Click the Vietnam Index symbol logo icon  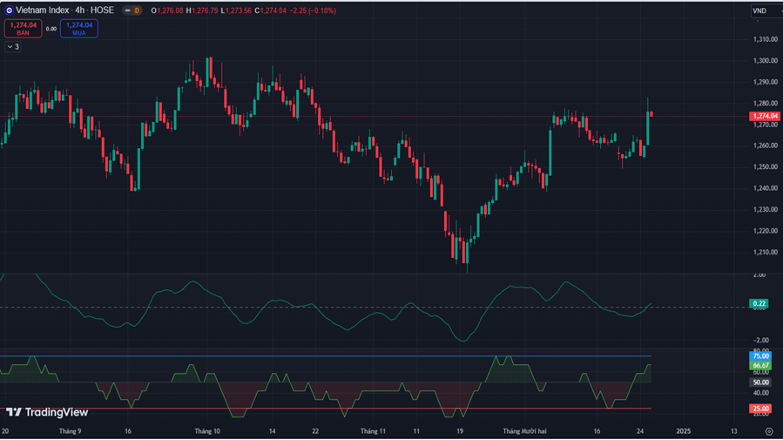pos(8,10)
